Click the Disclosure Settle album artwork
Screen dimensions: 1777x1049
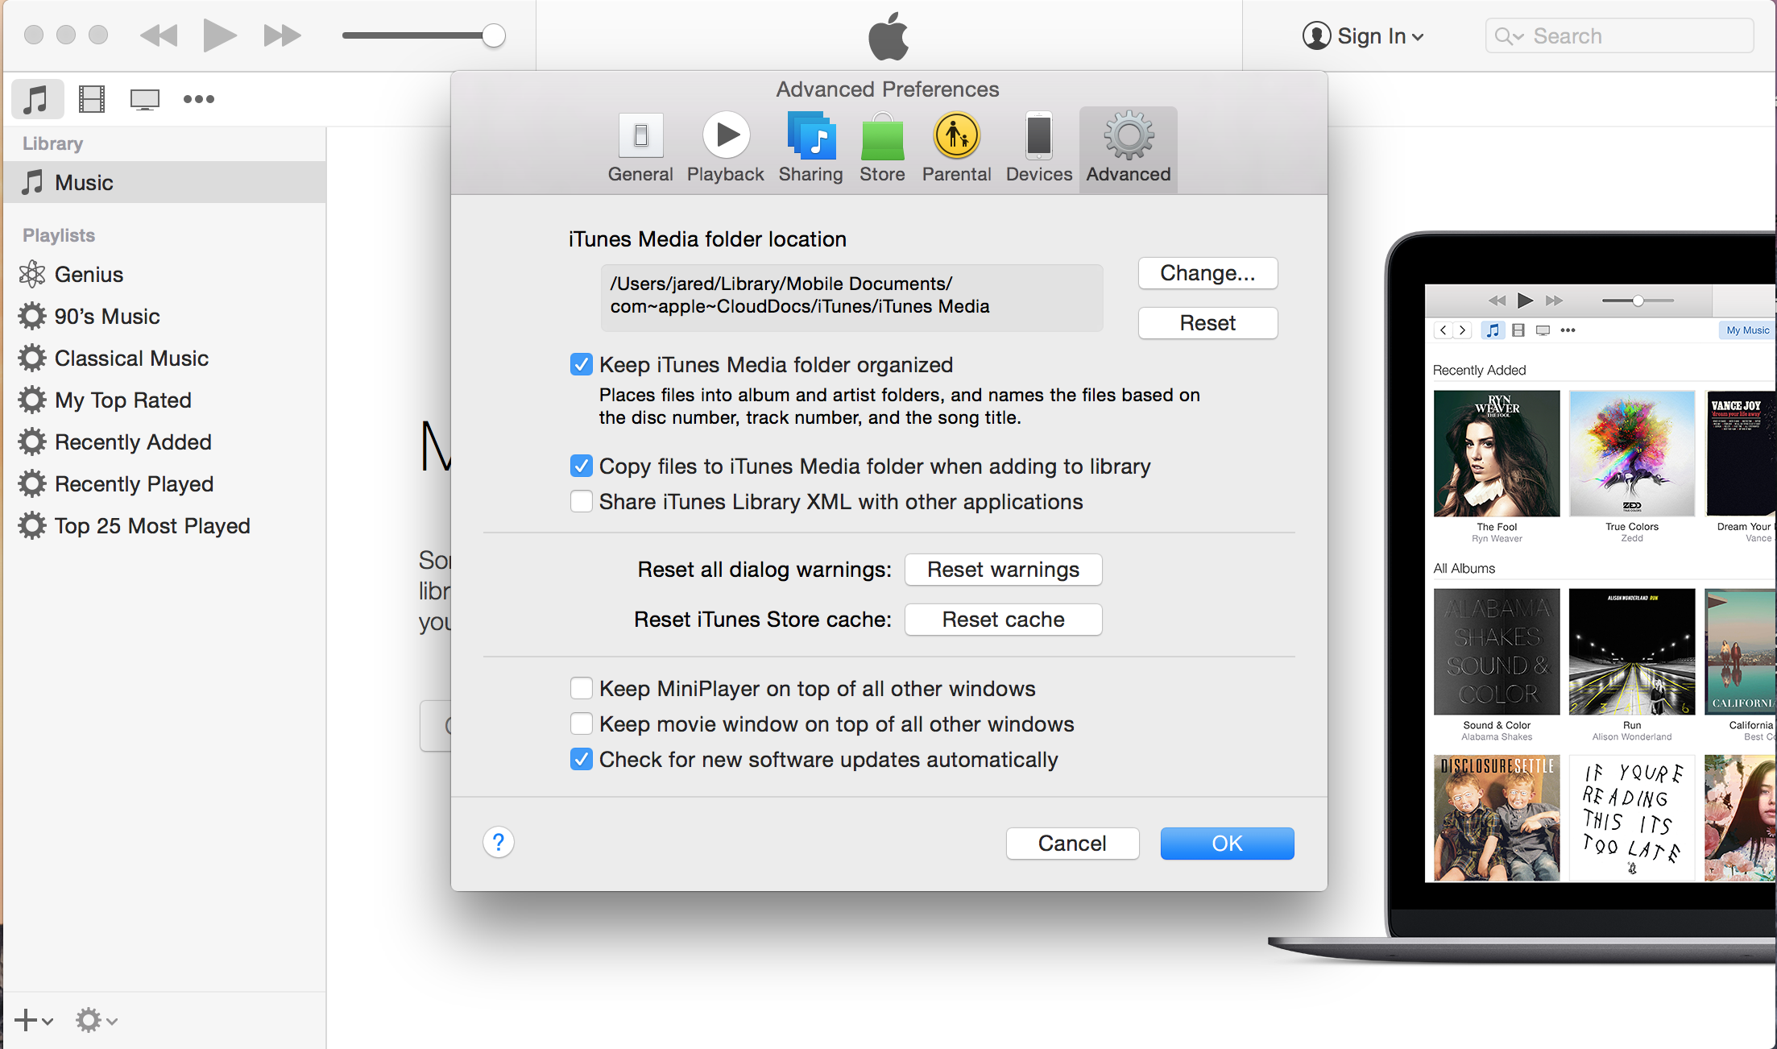coord(1497,818)
